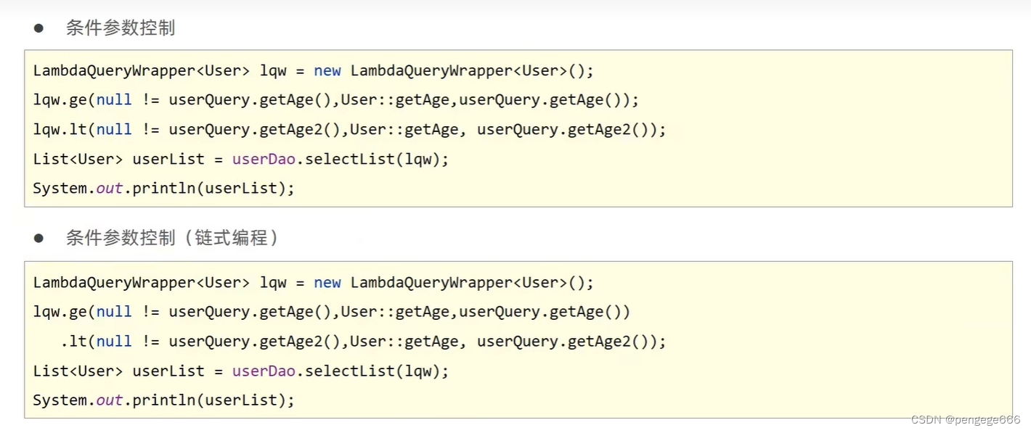Click the bullet beside 条件参数控制（链式编程）

[x=38, y=238]
